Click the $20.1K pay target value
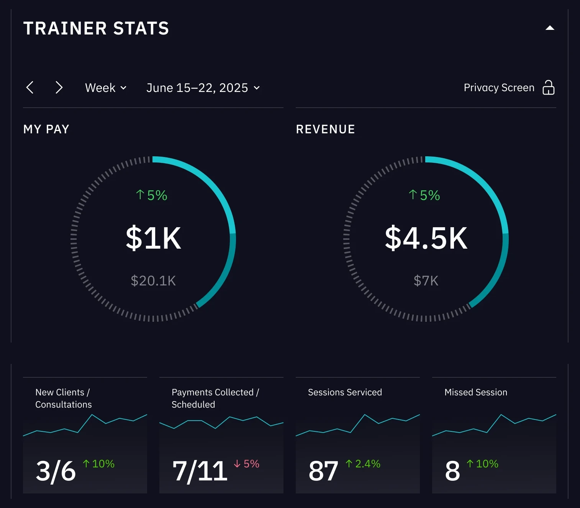The width and height of the screenshot is (580, 508). click(153, 281)
